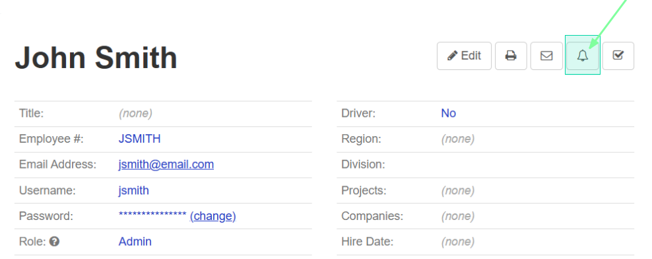Open the jsmith@email.com email link
Image resolution: width=652 pixels, height=259 pixels.
click(x=166, y=165)
